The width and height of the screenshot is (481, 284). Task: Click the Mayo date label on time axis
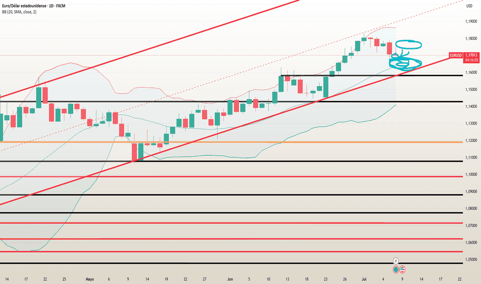tap(90, 279)
